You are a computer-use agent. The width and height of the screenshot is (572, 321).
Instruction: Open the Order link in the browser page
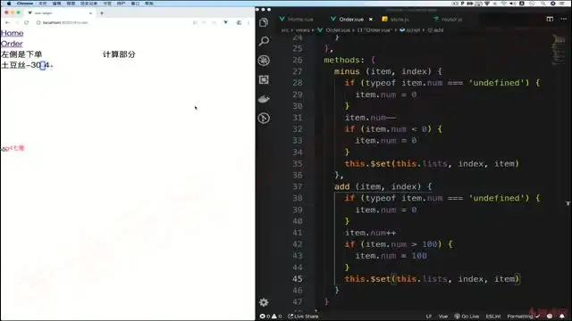(x=12, y=44)
